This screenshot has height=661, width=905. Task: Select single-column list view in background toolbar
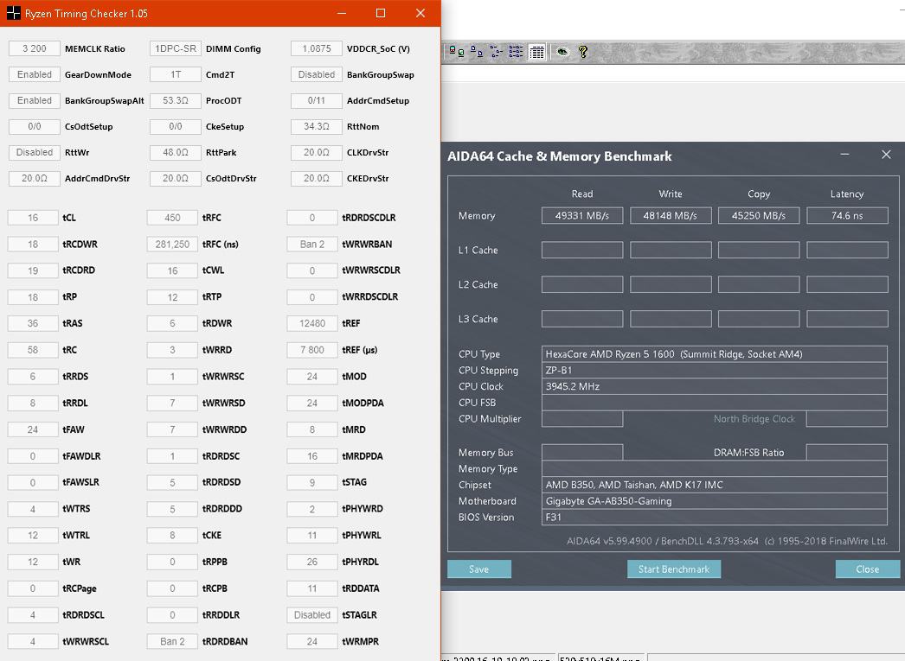click(497, 52)
